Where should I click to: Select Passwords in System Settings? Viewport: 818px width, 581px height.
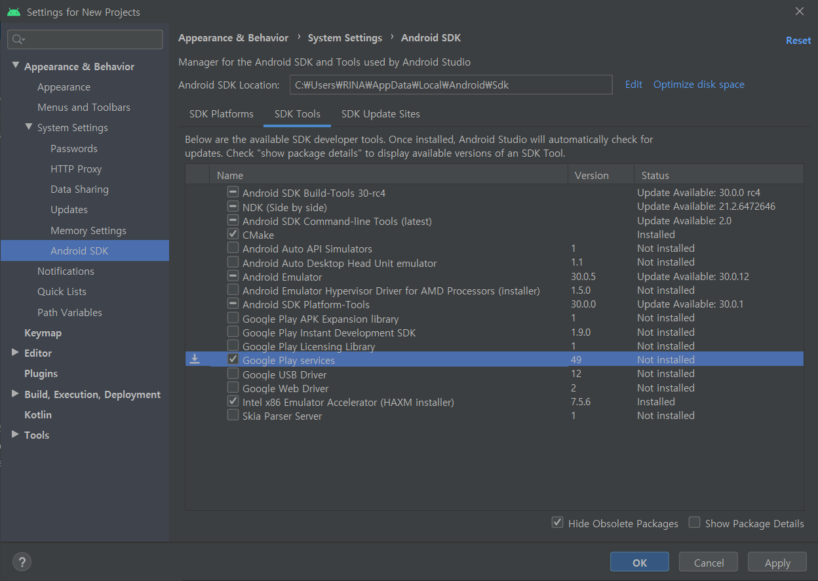pyautogui.click(x=74, y=149)
